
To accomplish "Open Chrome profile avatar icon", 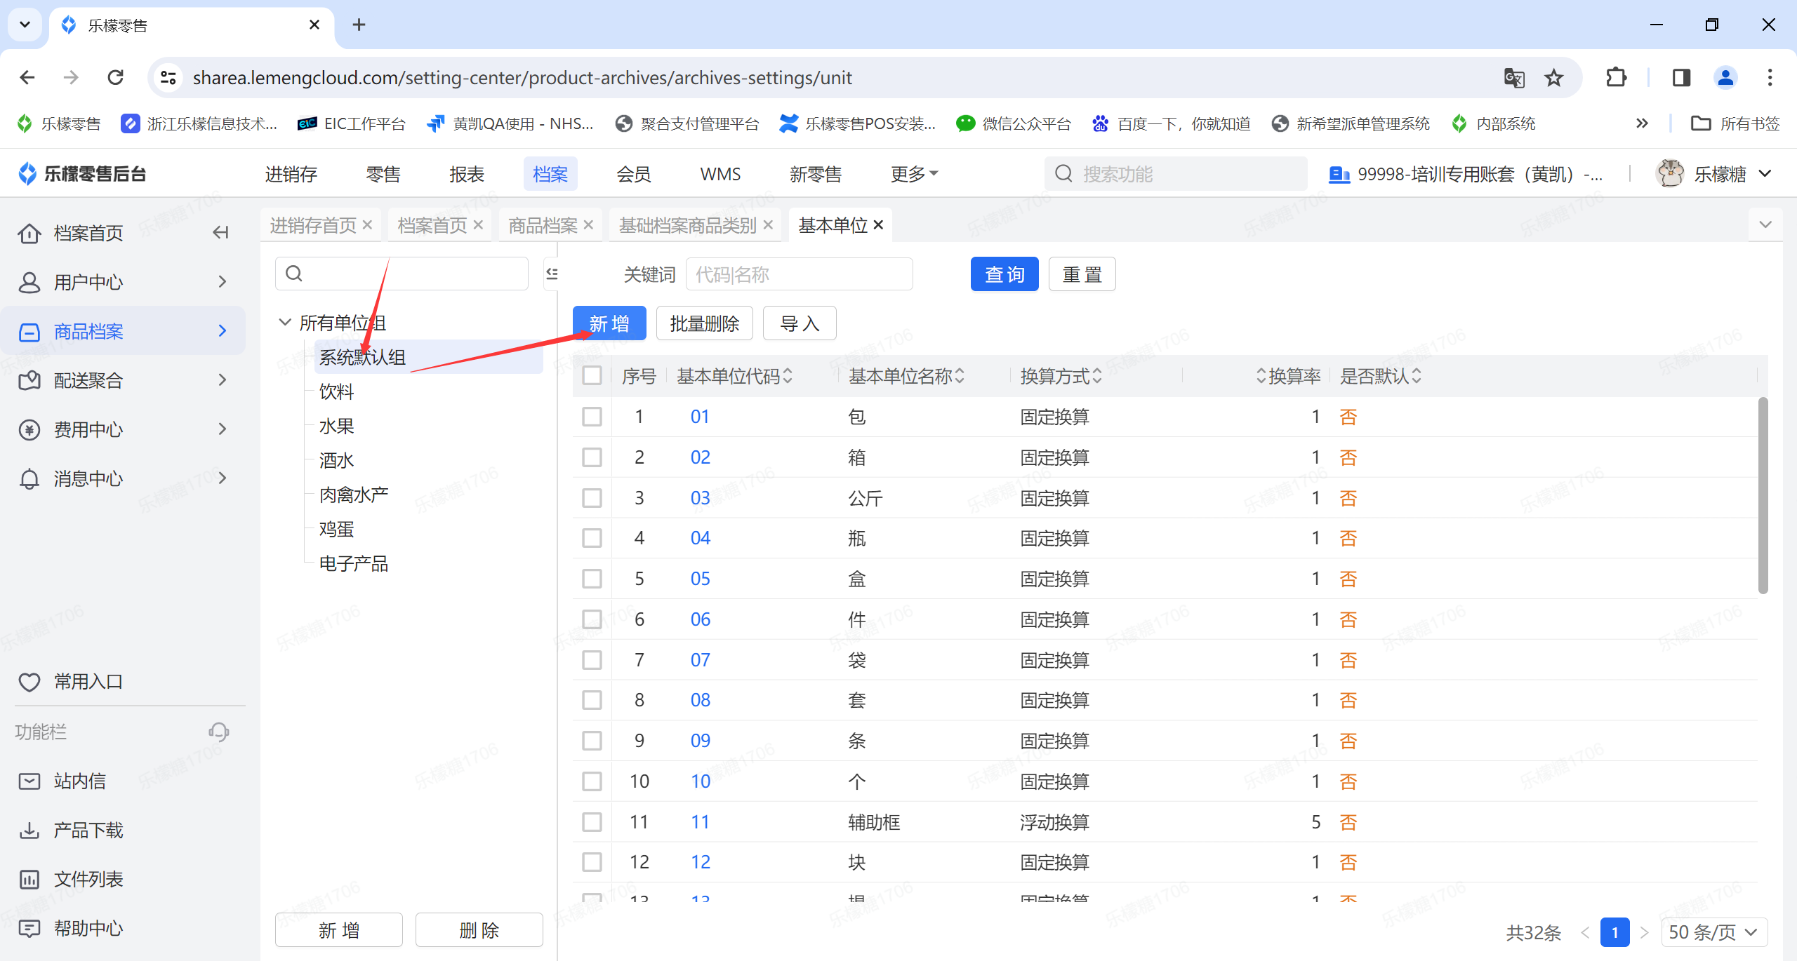I will pos(1725,77).
